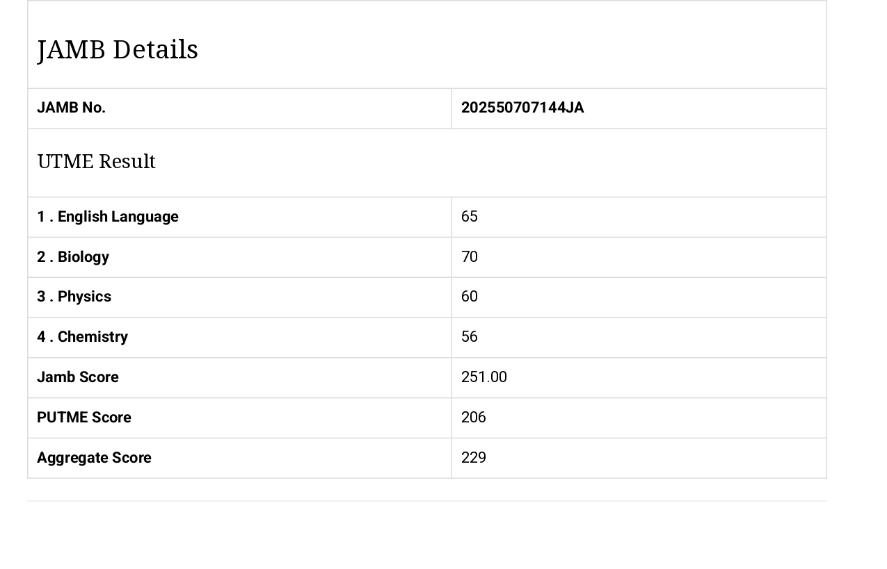Click the Jamb Score value 251.00
This screenshot has height=569, width=887.
coord(484,377)
